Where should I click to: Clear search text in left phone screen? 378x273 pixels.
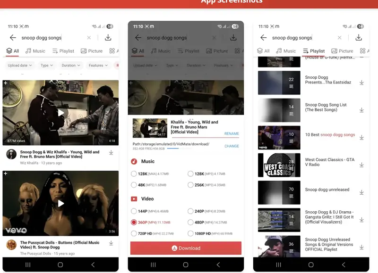coord(89,38)
